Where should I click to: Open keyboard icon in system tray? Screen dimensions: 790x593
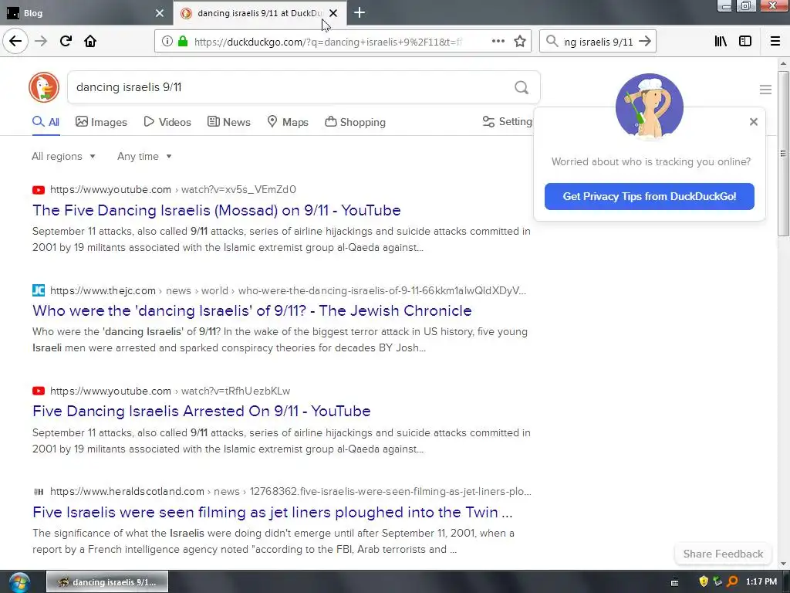pos(674,582)
